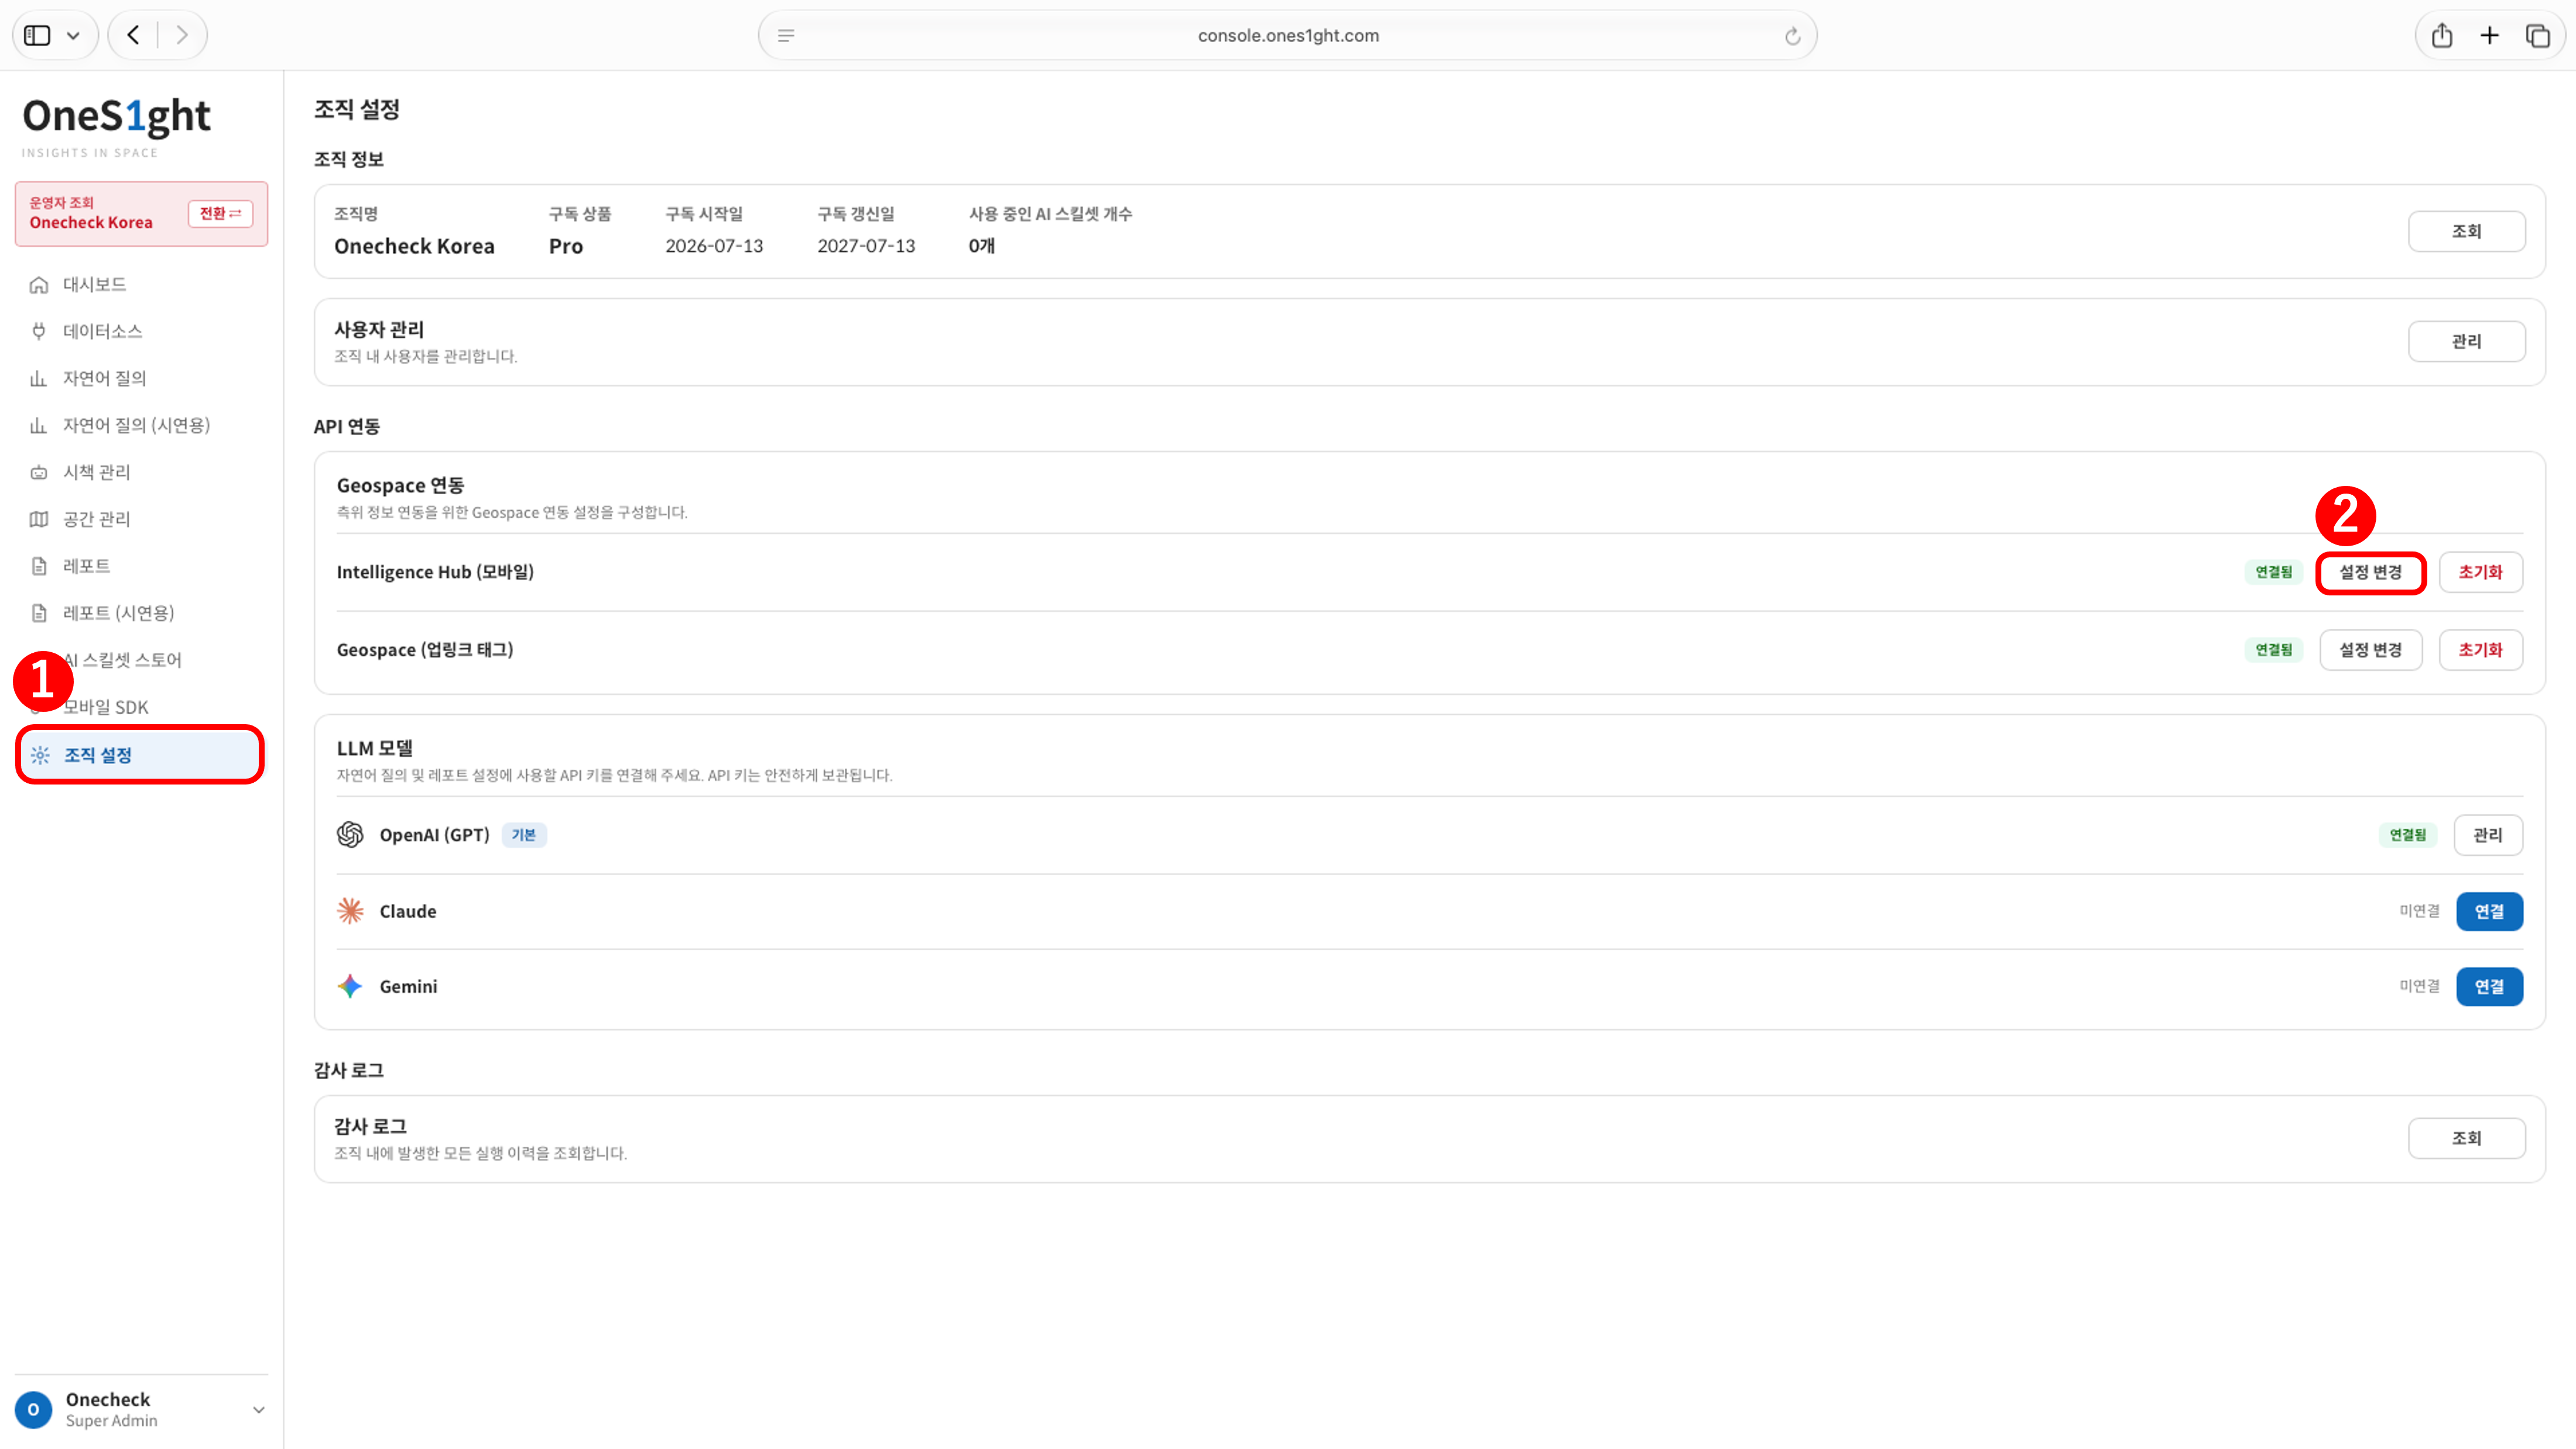Open a new tab with the plus icon
Screen dimensions: 2576x1449
(2490, 36)
